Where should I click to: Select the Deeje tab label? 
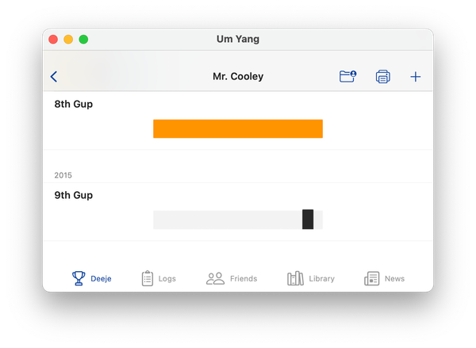click(x=101, y=278)
